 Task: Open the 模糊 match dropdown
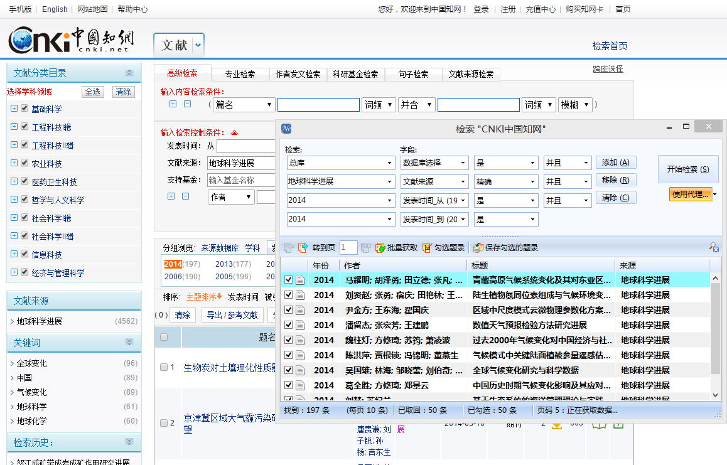pos(575,105)
